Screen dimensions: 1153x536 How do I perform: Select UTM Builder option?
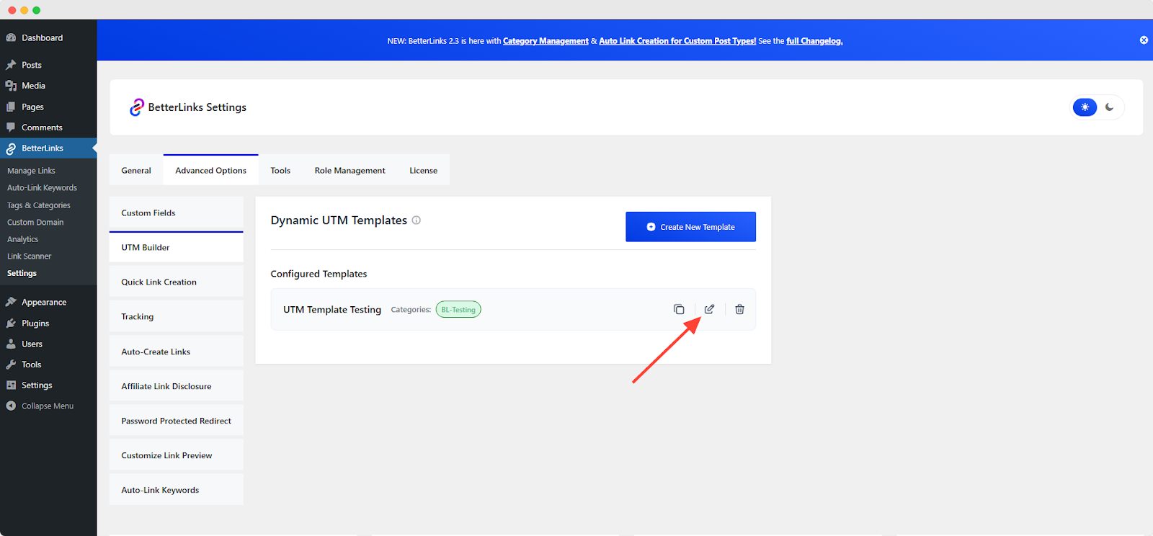click(x=177, y=247)
